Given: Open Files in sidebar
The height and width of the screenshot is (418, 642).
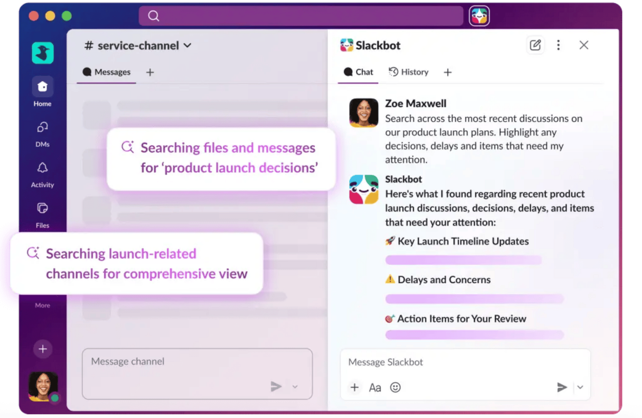Looking at the screenshot, I should click(42, 208).
